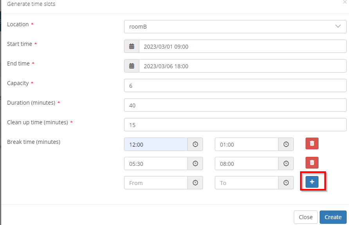Add a new break time with plus button

312,182
